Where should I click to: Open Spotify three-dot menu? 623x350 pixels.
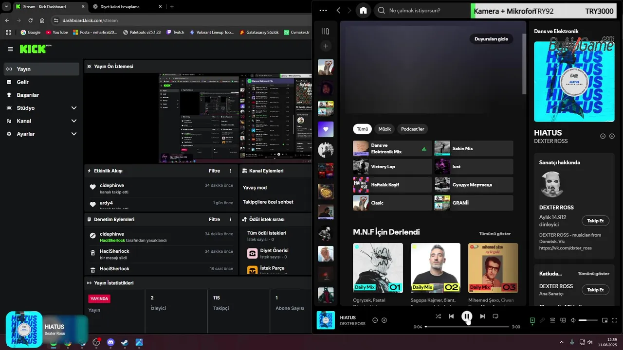pyautogui.click(x=323, y=11)
